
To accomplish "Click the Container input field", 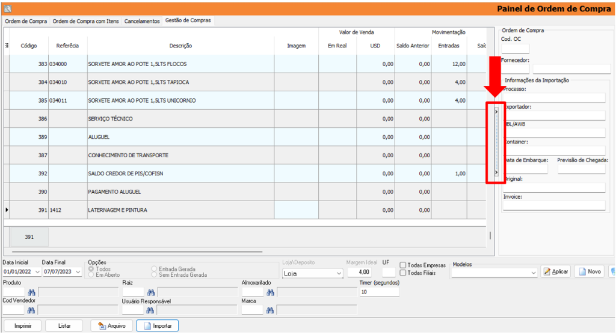I will [554, 151].
